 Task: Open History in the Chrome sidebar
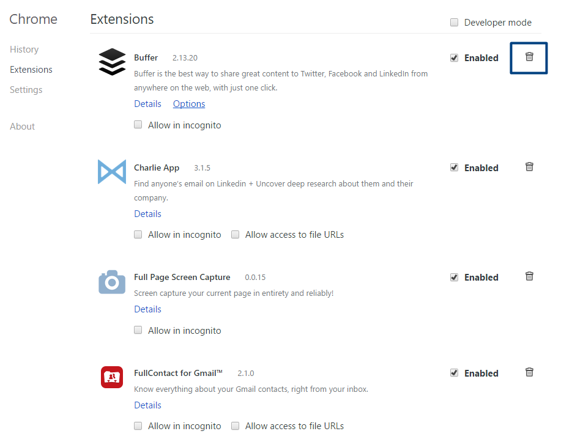coord(24,50)
